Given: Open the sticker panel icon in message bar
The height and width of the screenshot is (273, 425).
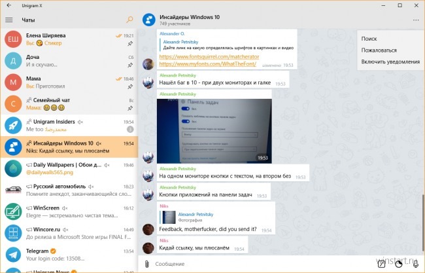Looking at the screenshot, I should pyautogui.click(x=399, y=264).
